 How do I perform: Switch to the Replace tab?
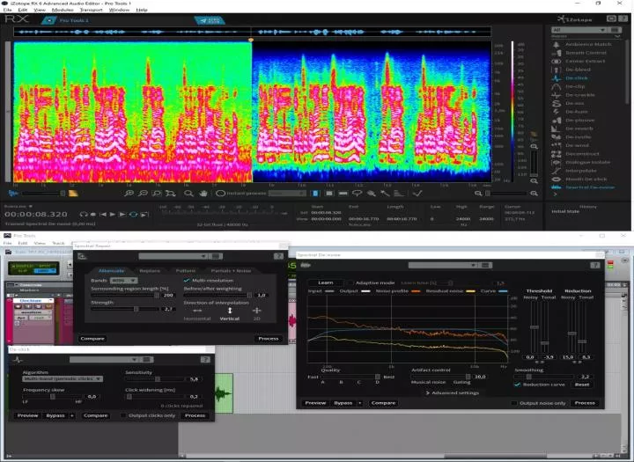[150, 270]
